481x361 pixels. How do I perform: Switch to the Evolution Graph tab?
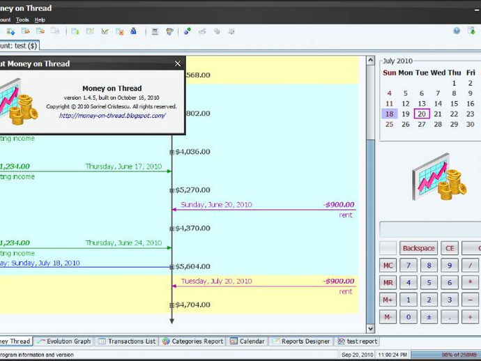click(x=64, y=341)
